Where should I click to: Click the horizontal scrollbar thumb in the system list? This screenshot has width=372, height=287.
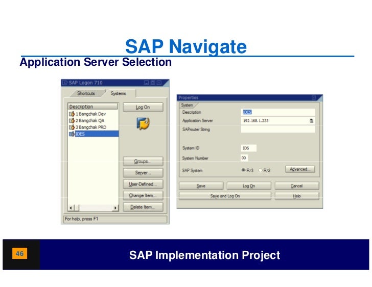pos(77,208)
